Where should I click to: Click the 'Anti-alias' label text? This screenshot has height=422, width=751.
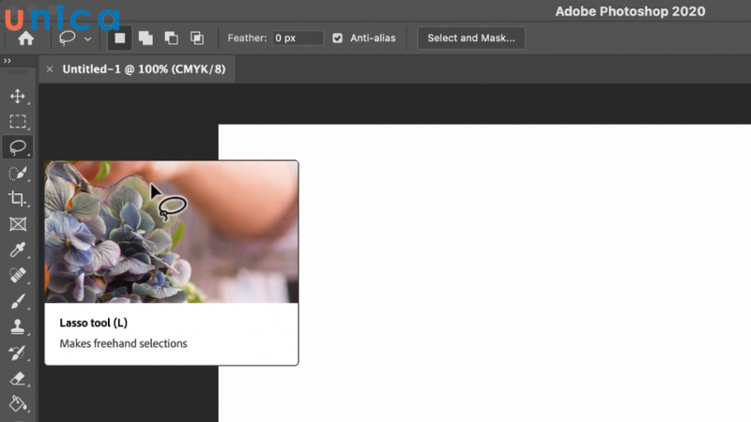coord(373,38)
